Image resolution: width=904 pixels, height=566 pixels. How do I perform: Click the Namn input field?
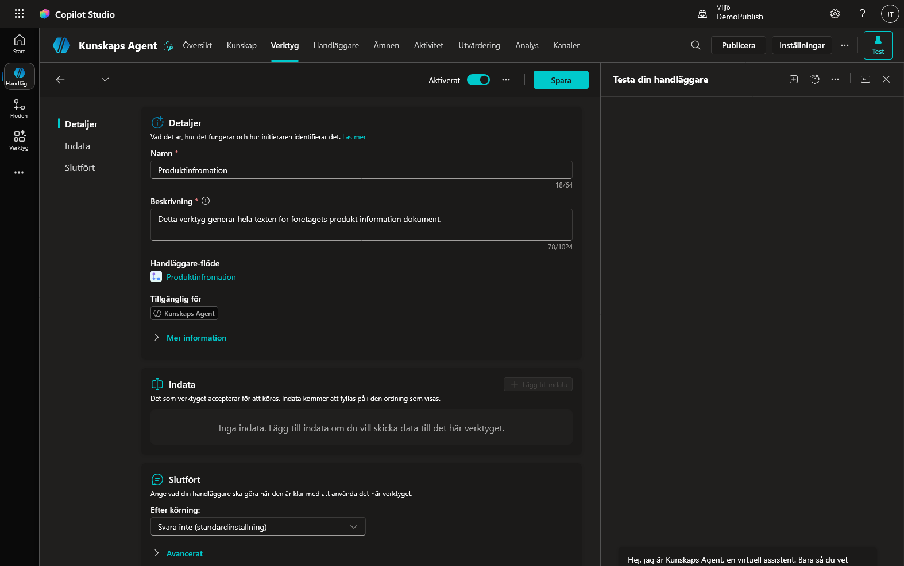[x=361, y=170]
